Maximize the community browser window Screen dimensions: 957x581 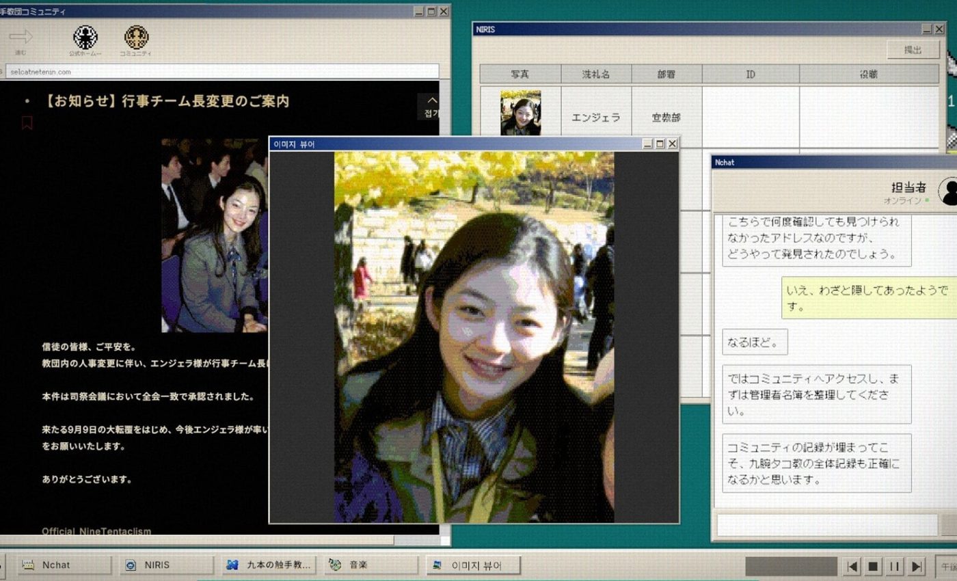click(431, 11)
